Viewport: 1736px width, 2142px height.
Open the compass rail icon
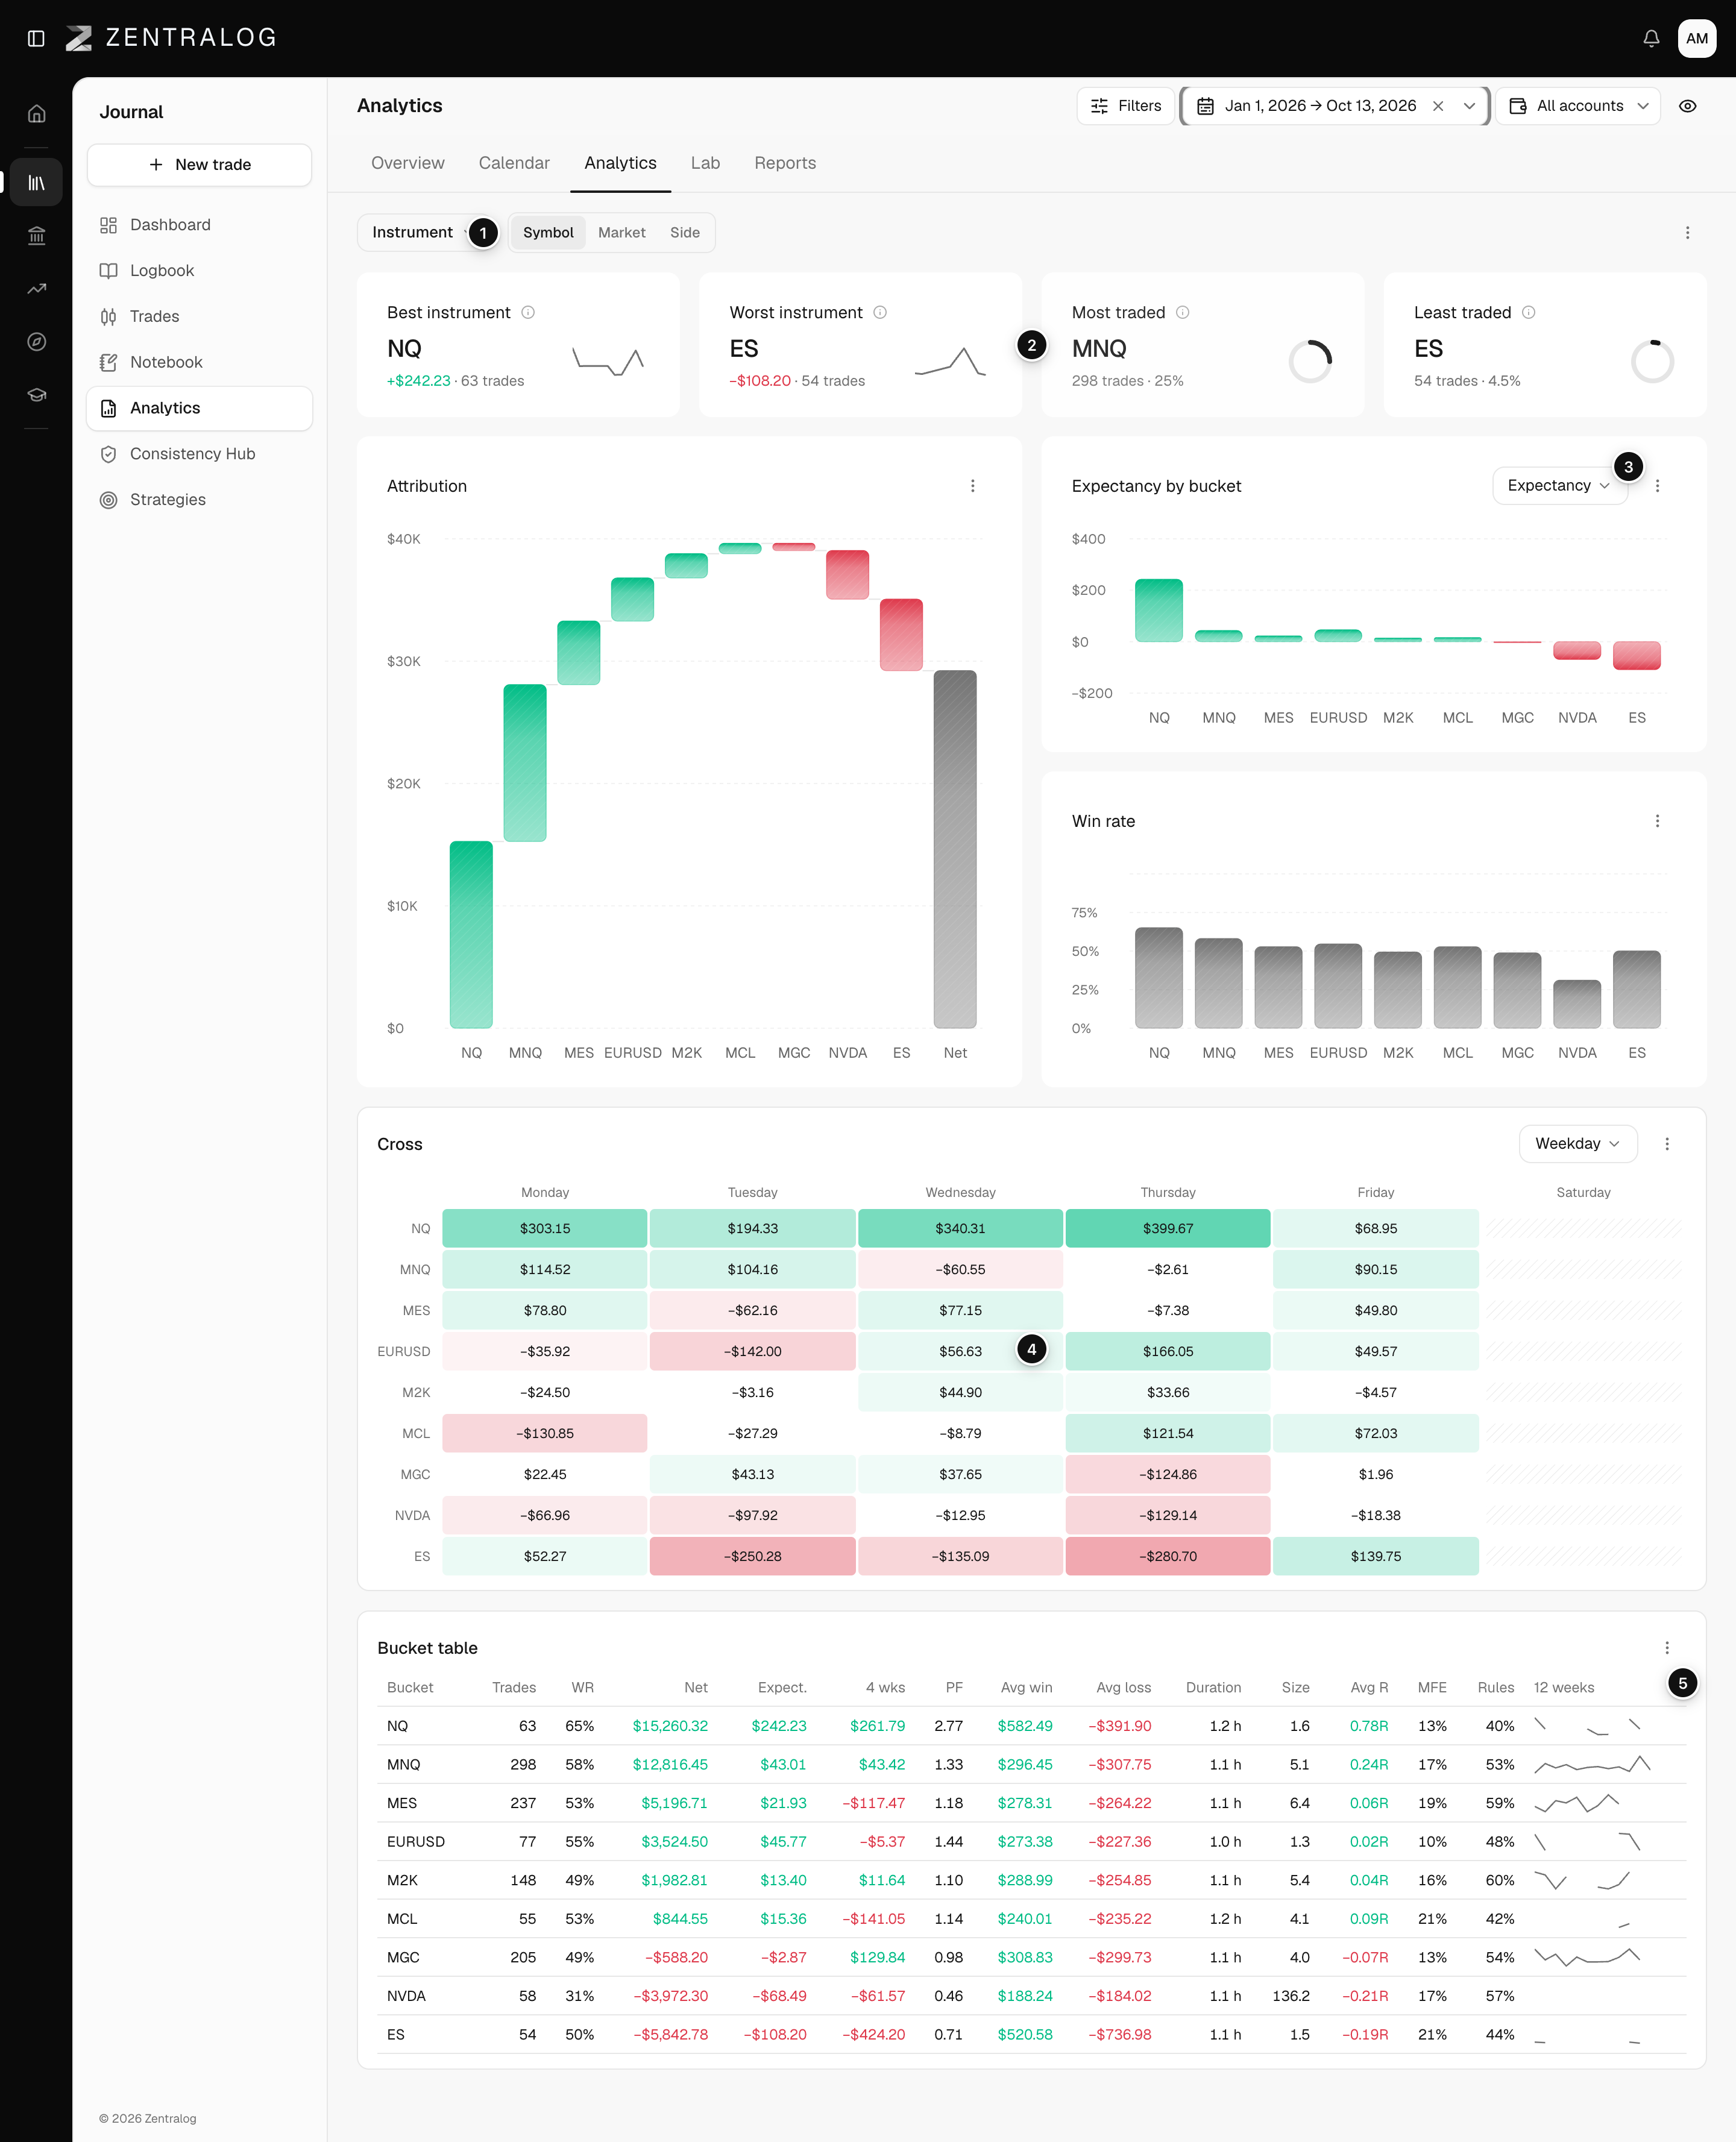point(36,342)
